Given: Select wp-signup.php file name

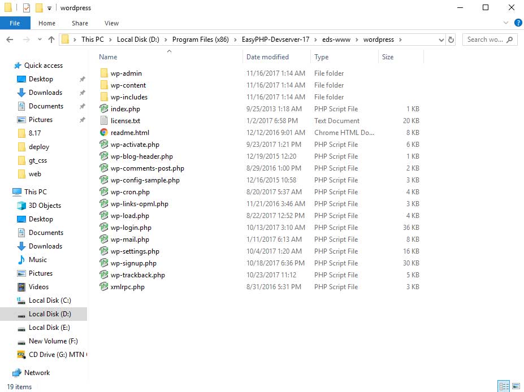Looking at the screenshot, I should (133, 263).
